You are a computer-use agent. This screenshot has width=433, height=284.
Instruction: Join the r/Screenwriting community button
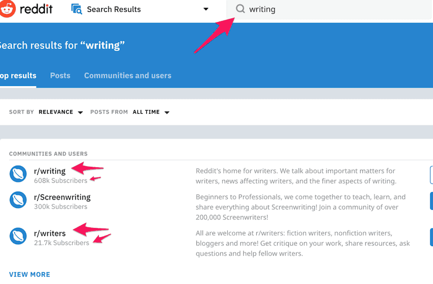(x=431, y=200)
